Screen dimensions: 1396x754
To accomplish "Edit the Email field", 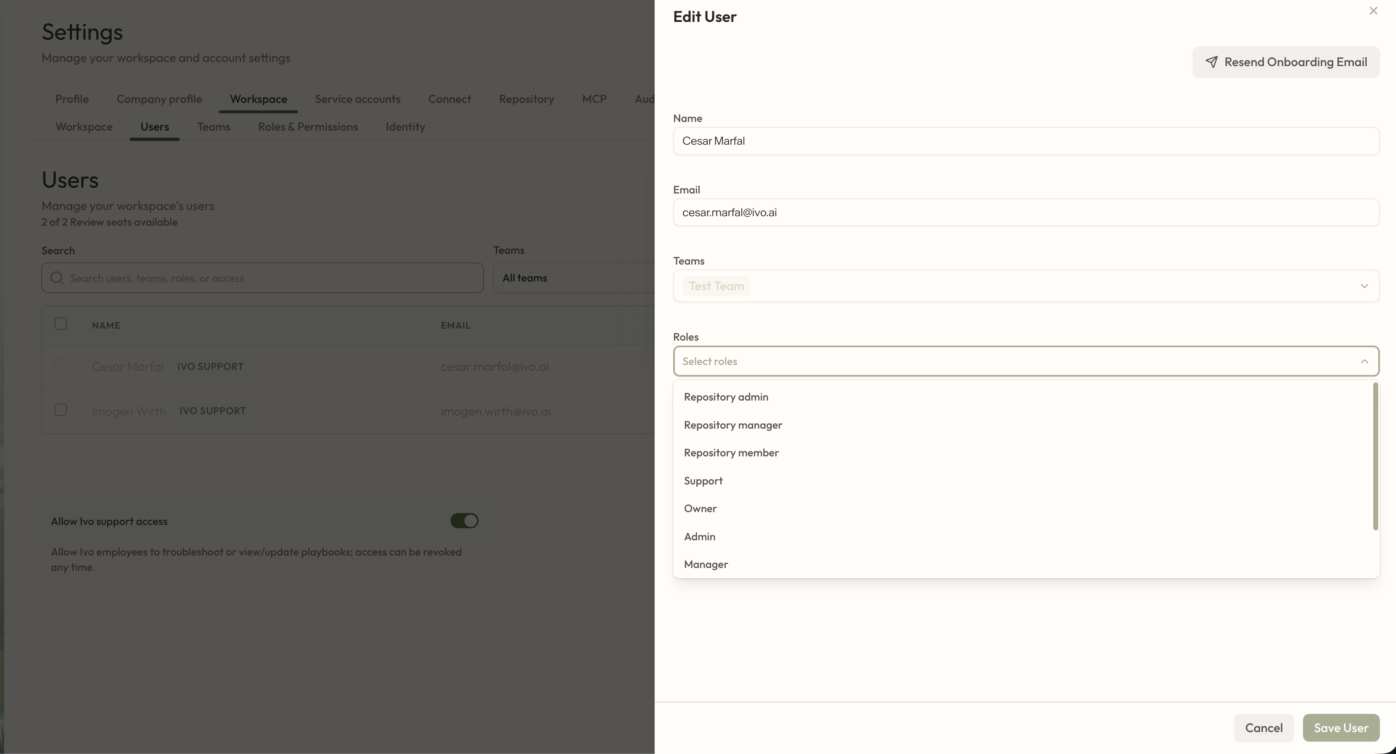I will (x=1026, y=212).
